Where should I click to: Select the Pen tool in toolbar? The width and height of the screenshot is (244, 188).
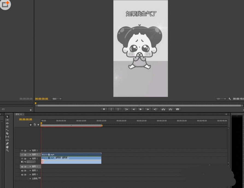point(7,144)
